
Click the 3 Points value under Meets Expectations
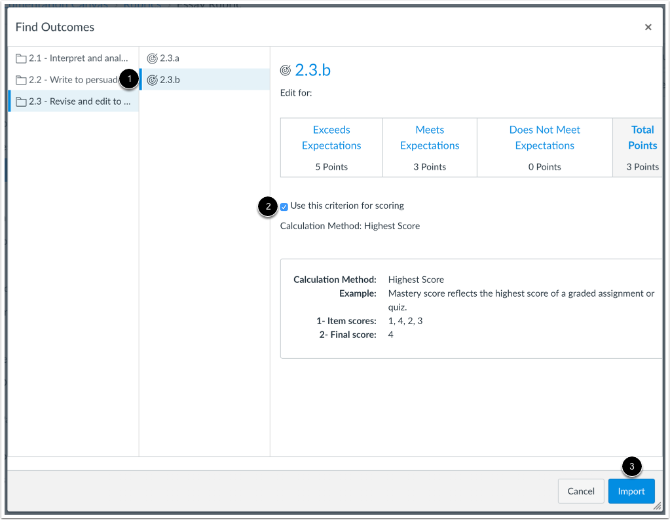point(430,167)
